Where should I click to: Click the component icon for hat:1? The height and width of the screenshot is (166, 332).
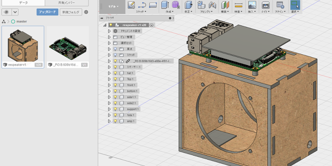[121, 73]
